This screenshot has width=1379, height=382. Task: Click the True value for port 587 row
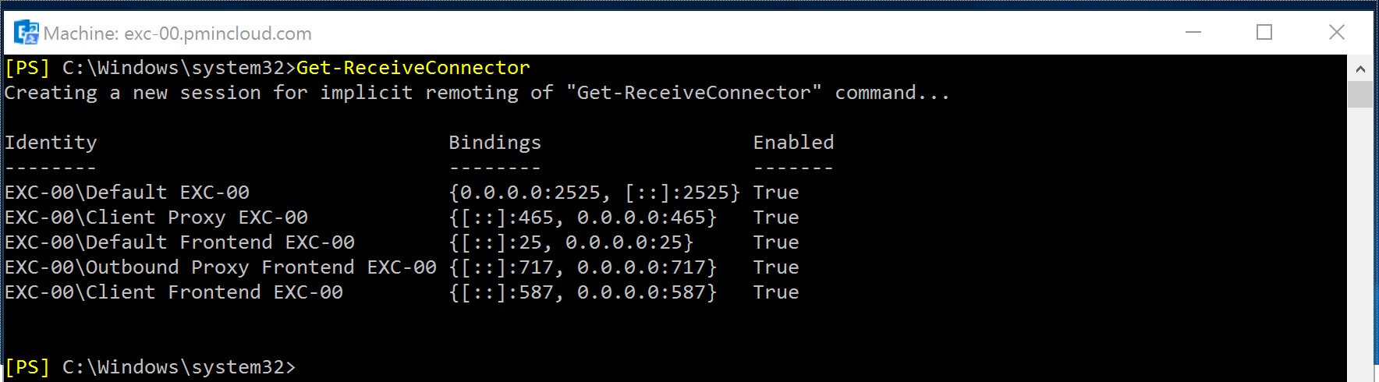pyautogui.click(x=776, y=292)
